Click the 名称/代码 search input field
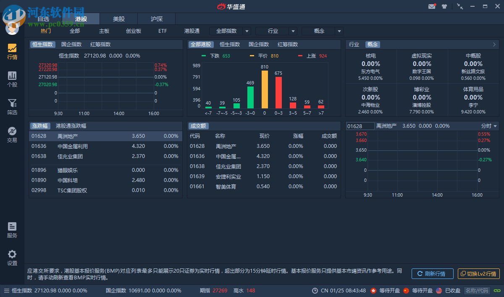Screen dimensions: 504x297 click(477, 290)
